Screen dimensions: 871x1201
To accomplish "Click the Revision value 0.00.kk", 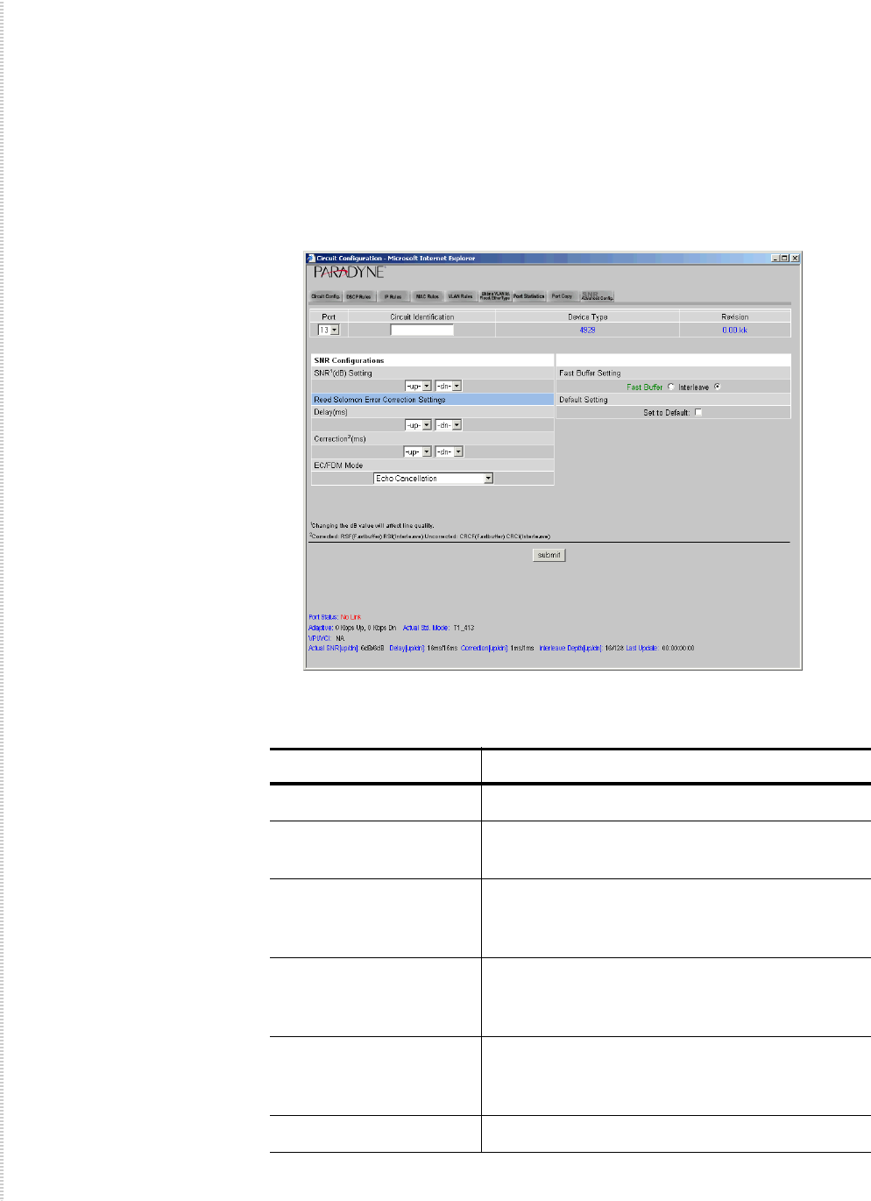I will point(734,330).
